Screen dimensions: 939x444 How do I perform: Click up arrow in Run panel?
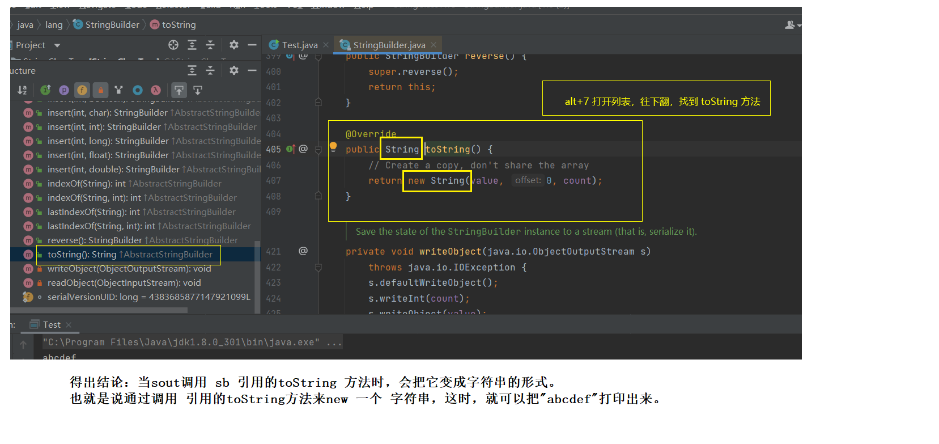pos(23,344)
